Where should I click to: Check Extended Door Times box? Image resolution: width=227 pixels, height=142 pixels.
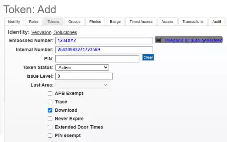[x=50, y=127]
